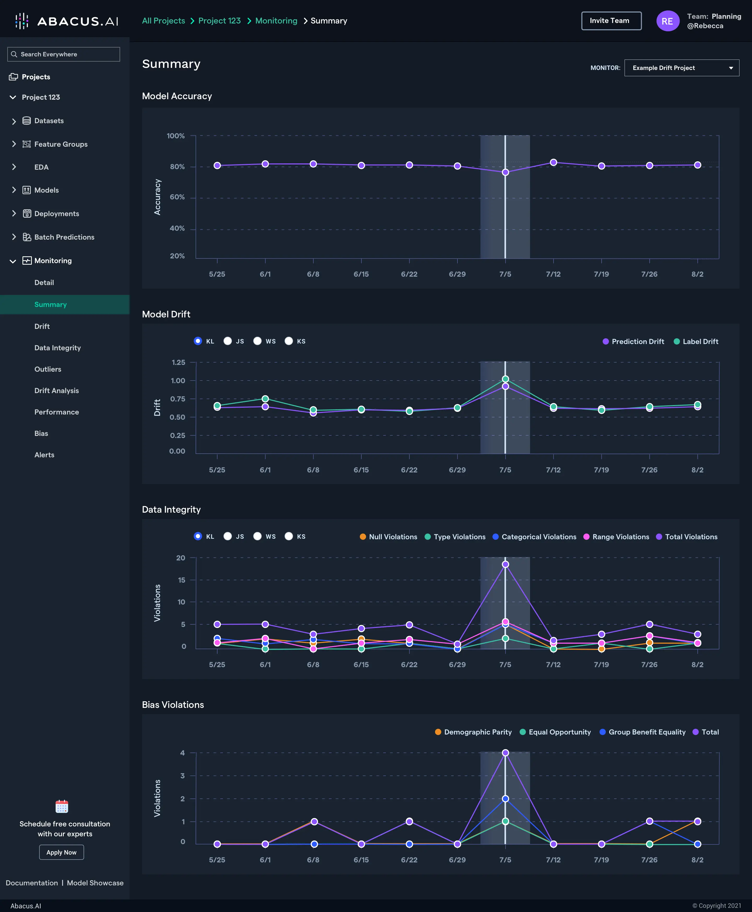Click the Feature Groups icon
752x912 pixels.
pyautogui.click(x=26, y=144)
